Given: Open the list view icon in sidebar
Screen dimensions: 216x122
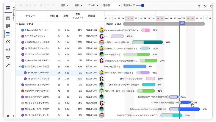Looking at the screenshot, I should coord(8,18).
